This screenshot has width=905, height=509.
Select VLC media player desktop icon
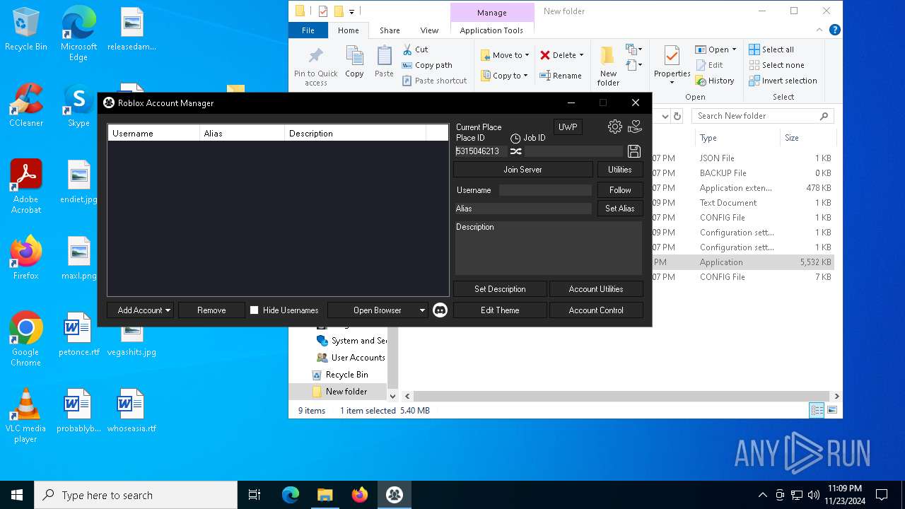click(x=25, y=416)
